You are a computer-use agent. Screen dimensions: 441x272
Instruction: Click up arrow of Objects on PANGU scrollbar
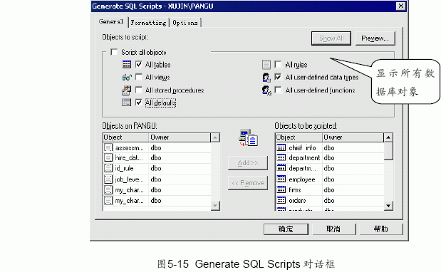[x=215, y=137]
